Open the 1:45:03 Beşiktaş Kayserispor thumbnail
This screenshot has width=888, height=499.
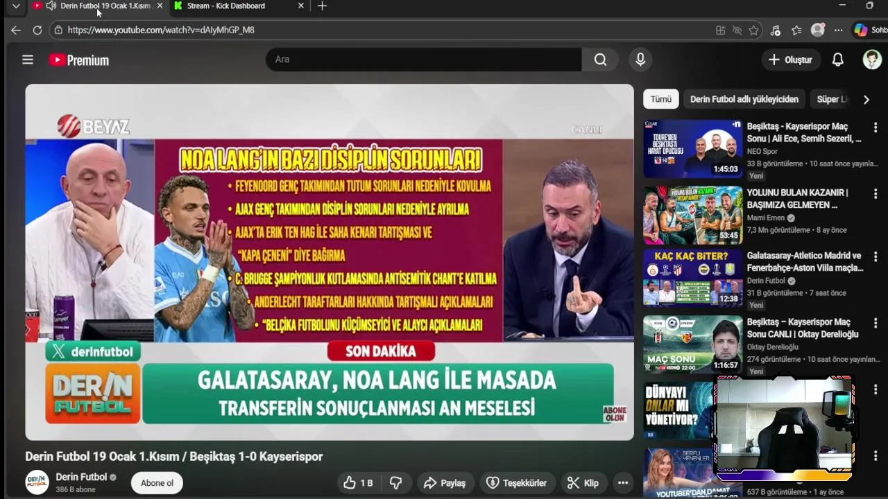pos(692,148)
